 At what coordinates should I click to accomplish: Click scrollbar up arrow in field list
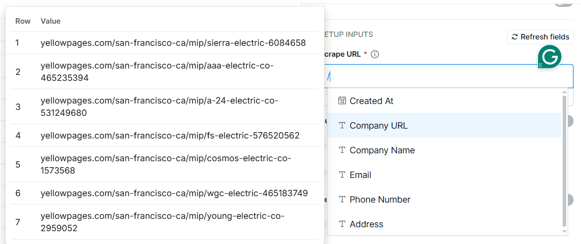pyautogui.click(x=565, y=92)
